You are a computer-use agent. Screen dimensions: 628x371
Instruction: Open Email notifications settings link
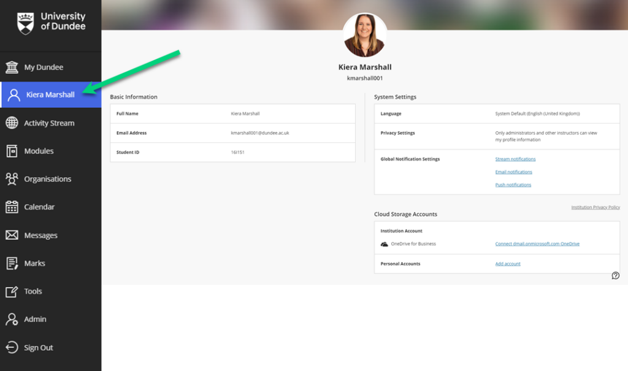513,172
